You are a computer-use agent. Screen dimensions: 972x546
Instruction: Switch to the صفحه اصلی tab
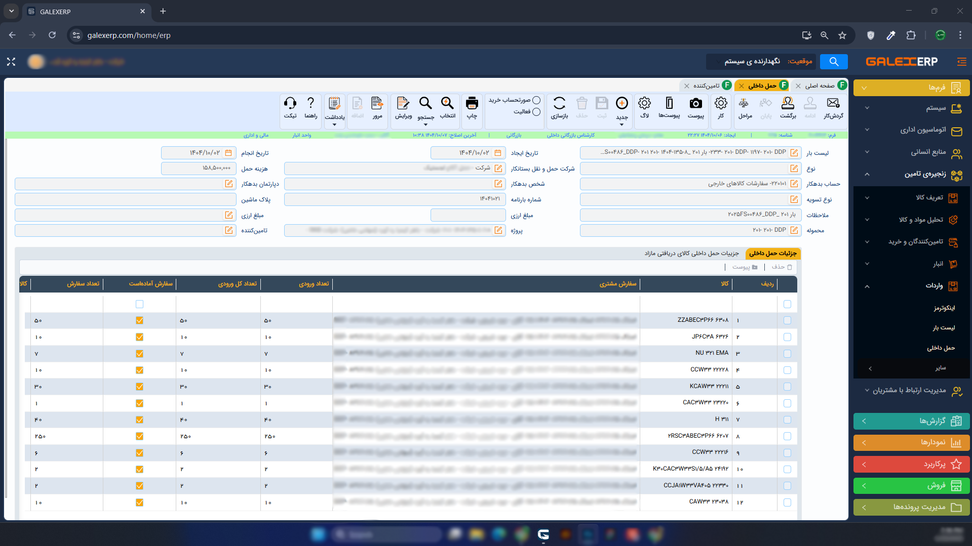[x=820, y=86]
